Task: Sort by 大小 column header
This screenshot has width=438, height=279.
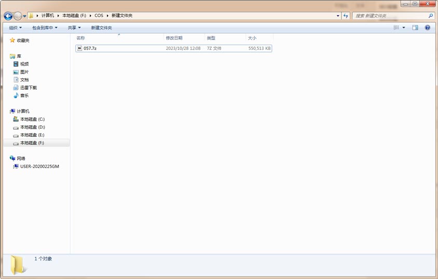Action: (x=252, y=38)
